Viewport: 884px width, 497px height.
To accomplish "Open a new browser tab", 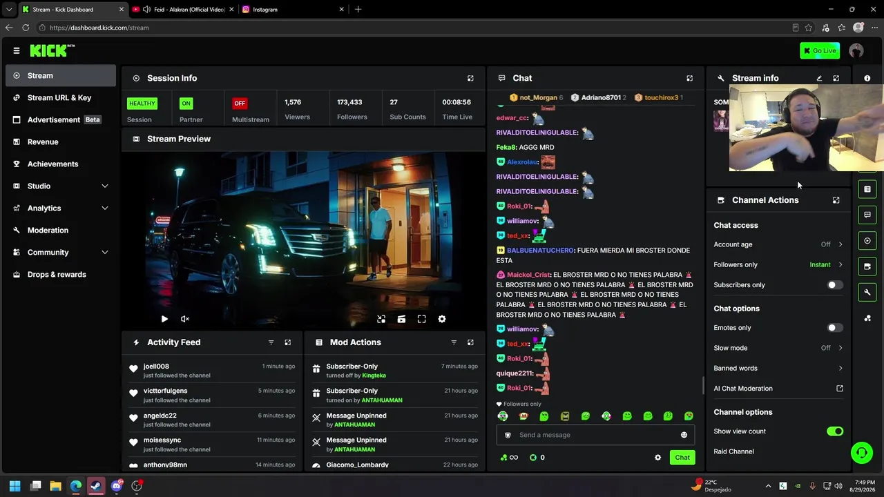I will click(x=358, y=10).
